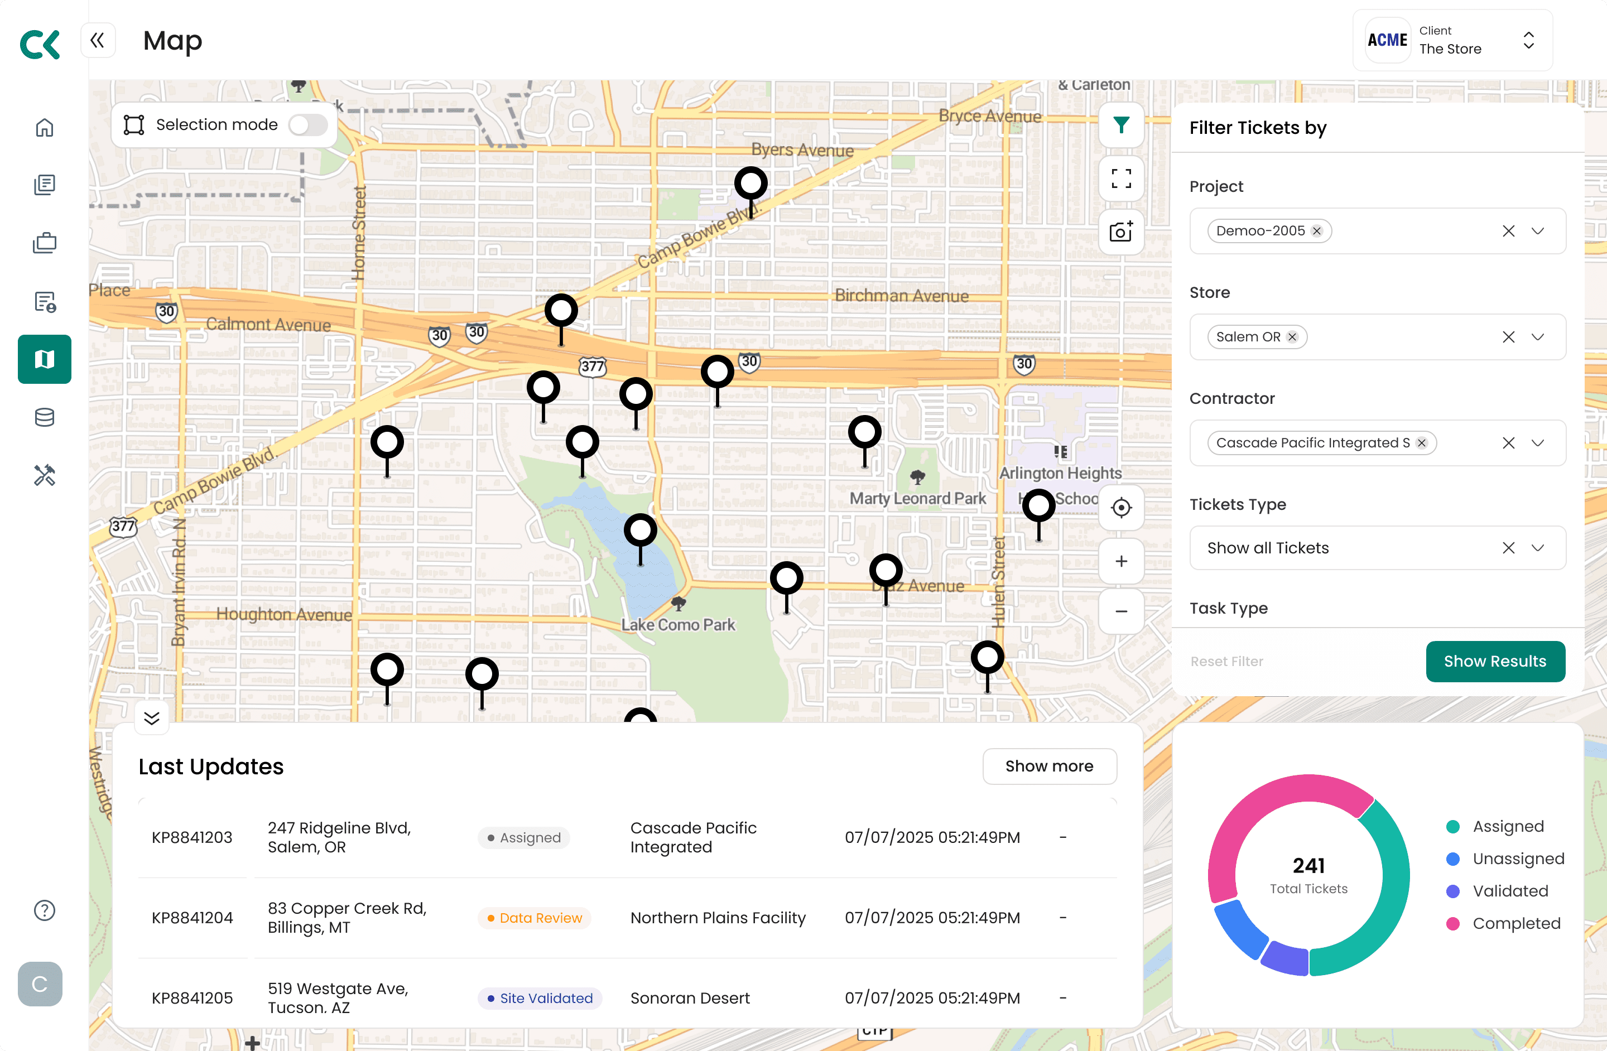Image resolution: width=1607 pixels, height=1051 pixels.
Task: Toggle Selection mode switch
Action: click(308, 125)
